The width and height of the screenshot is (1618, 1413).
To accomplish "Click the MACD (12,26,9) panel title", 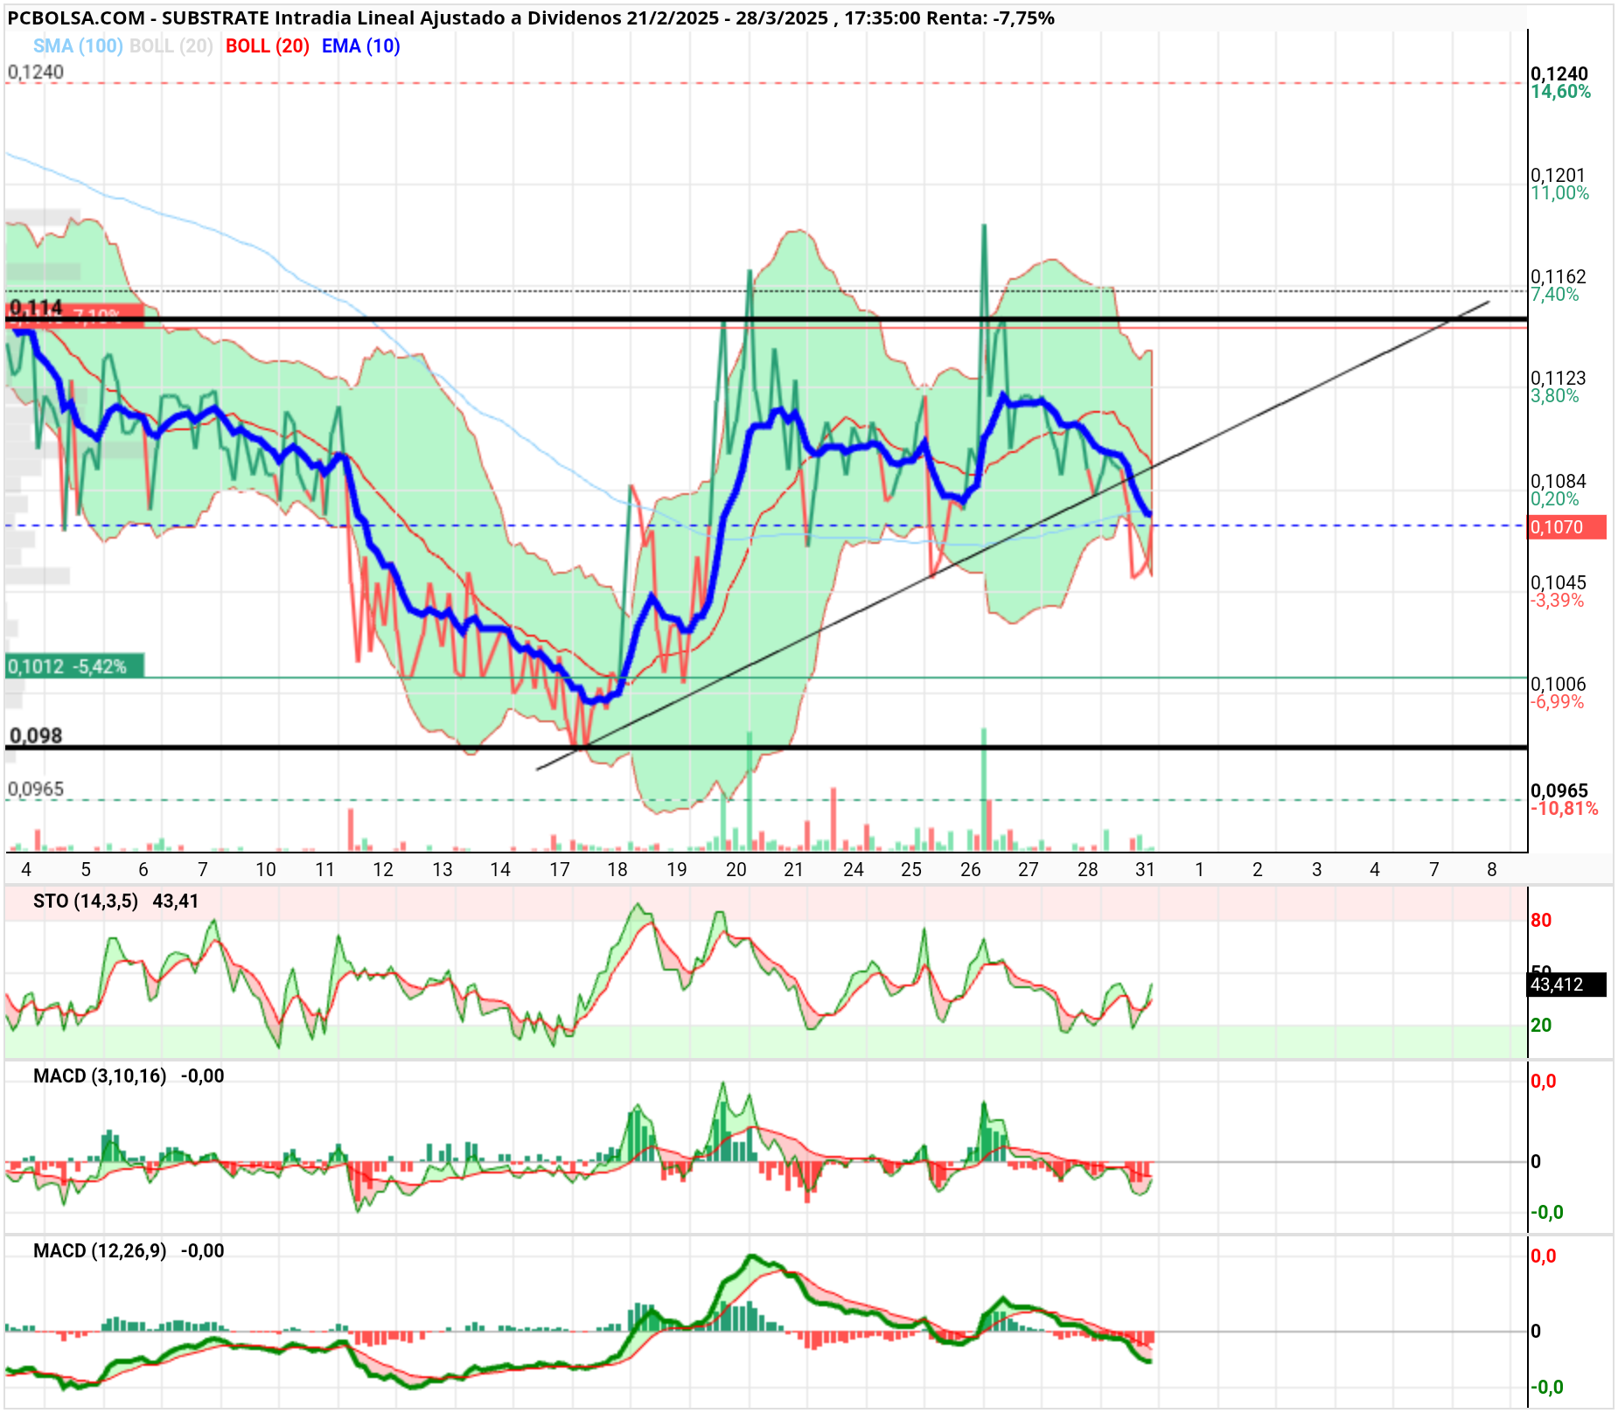I will (x=100, y=1251).
